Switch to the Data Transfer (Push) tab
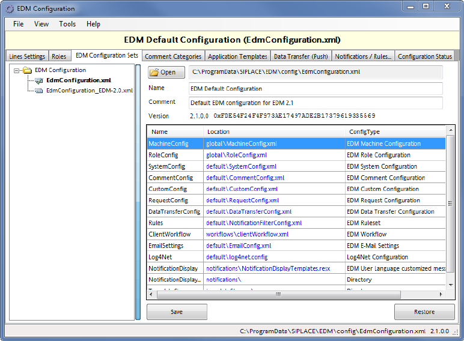 pyautogui.click(x=301, y=56)
